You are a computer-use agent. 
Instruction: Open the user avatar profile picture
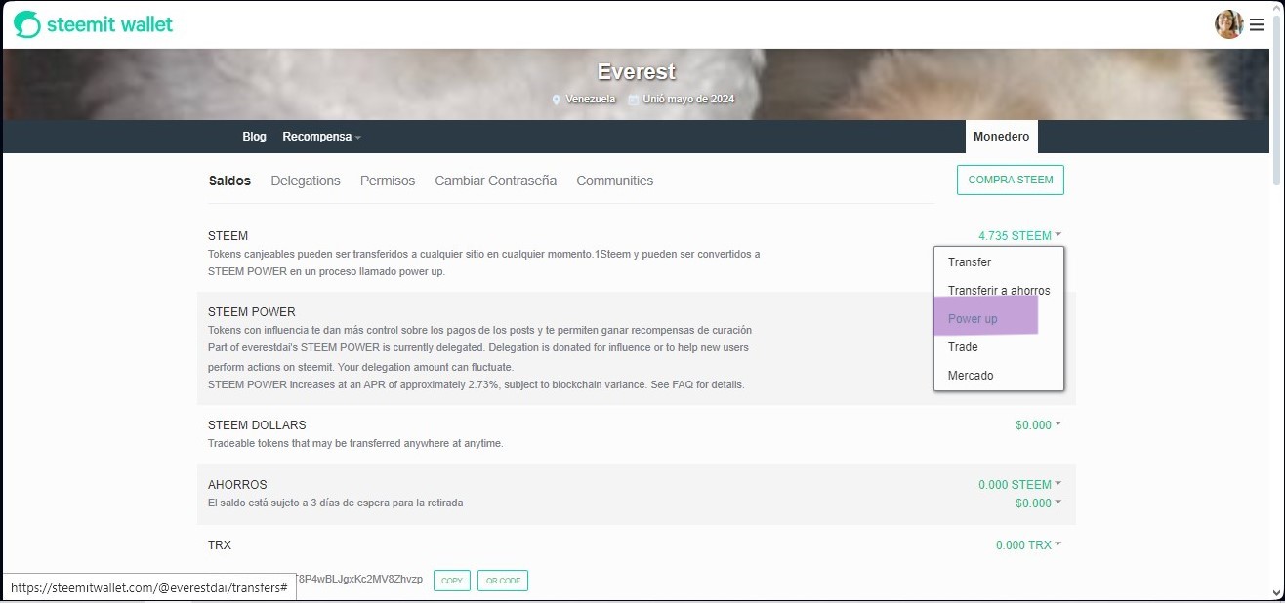pyautogui.click(x=1228, y=24)
